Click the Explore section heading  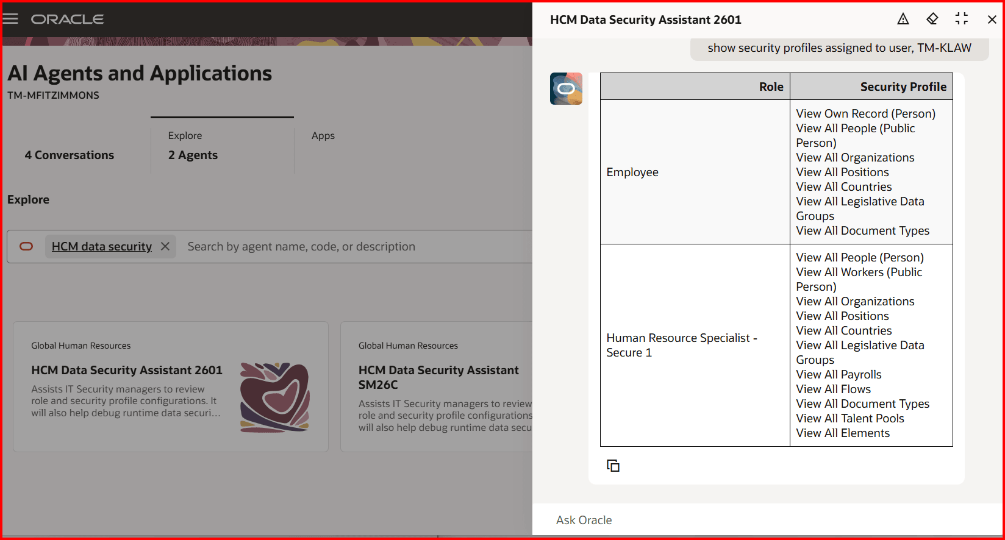pyautogui.click(x=28, y=199)
